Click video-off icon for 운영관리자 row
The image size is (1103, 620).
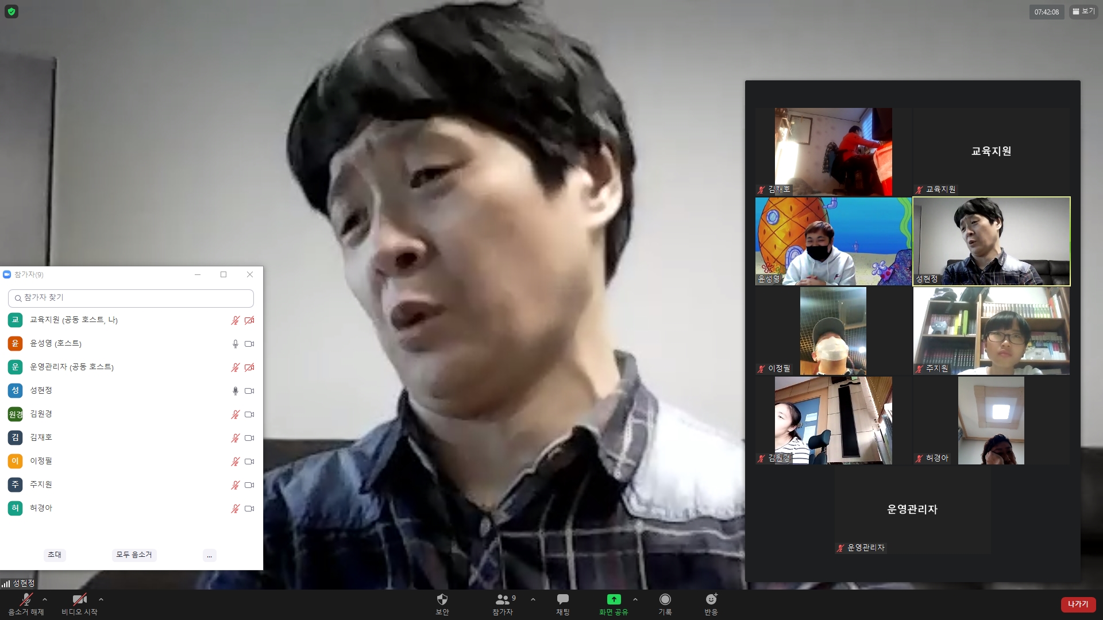(249, 367)
